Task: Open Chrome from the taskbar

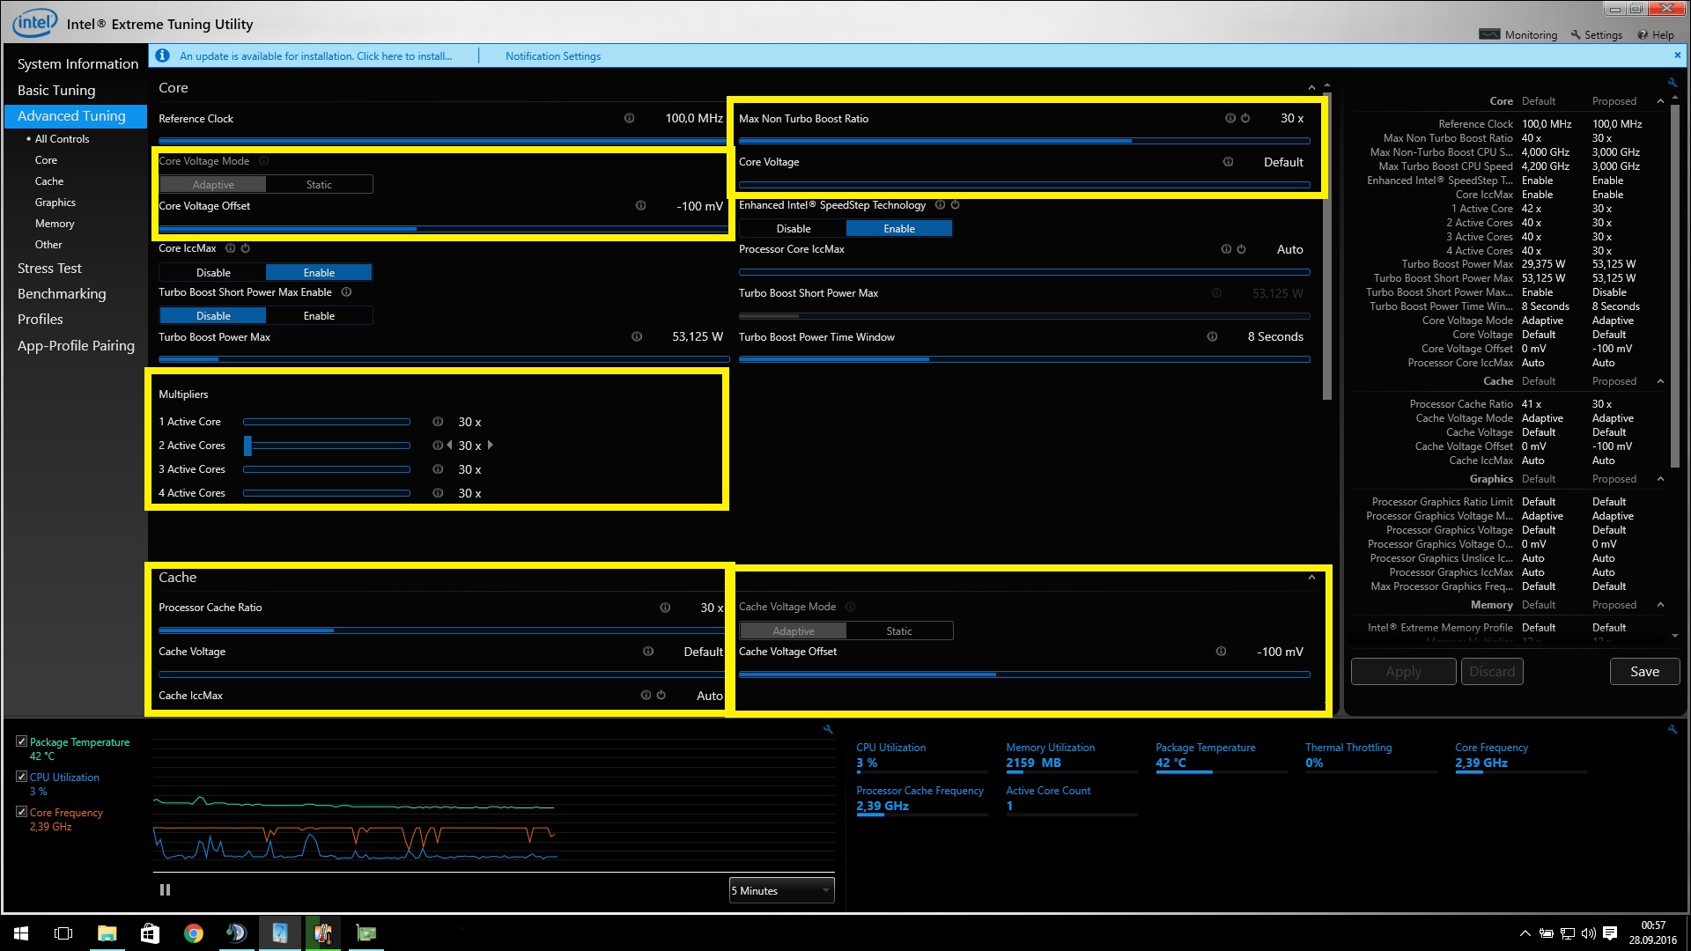Action: pyautogui.click(x=193, y=933)
